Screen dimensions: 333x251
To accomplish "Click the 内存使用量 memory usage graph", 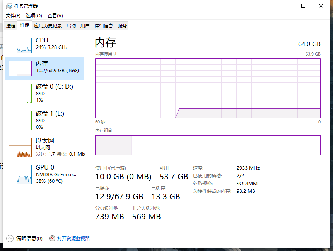I will tap(208, 88).
